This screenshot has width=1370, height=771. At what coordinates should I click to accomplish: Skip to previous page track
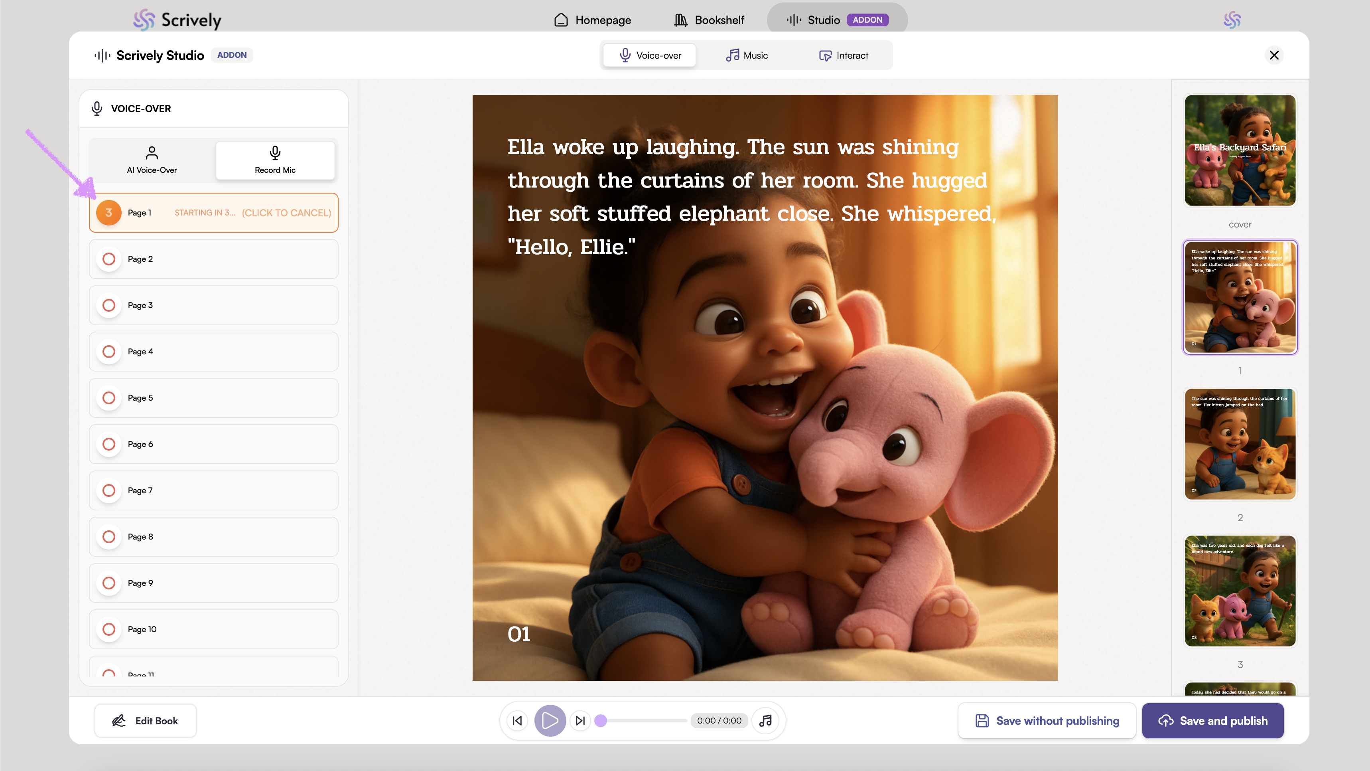tap(517, 720)
